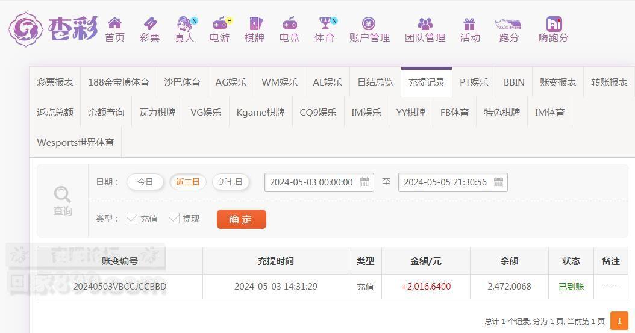This screenshot has width=635, height=333.
Task: Click start date field 2024-05-03 00:00:00
Action: pos(319,182)
